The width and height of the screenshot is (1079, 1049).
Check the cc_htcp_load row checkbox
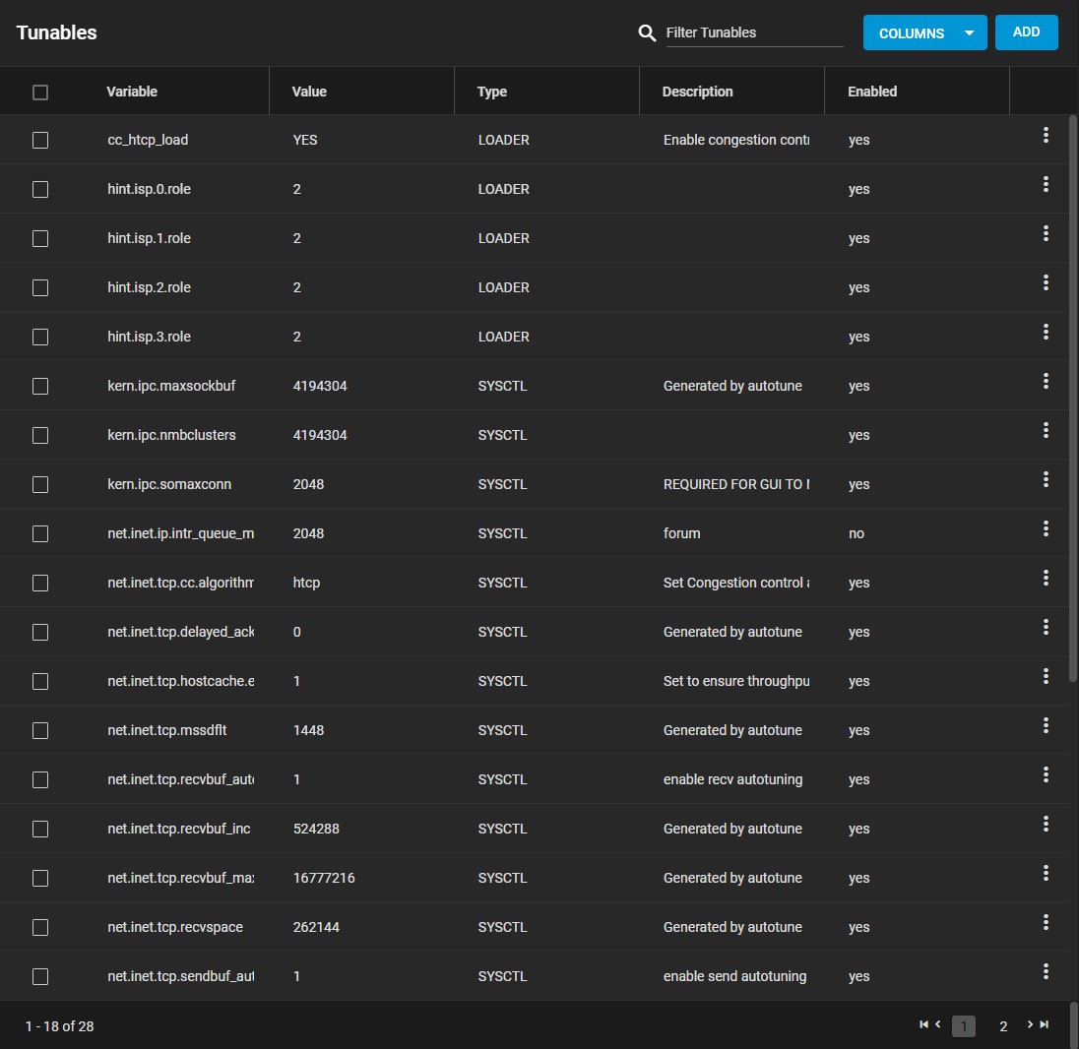point(40,141)
